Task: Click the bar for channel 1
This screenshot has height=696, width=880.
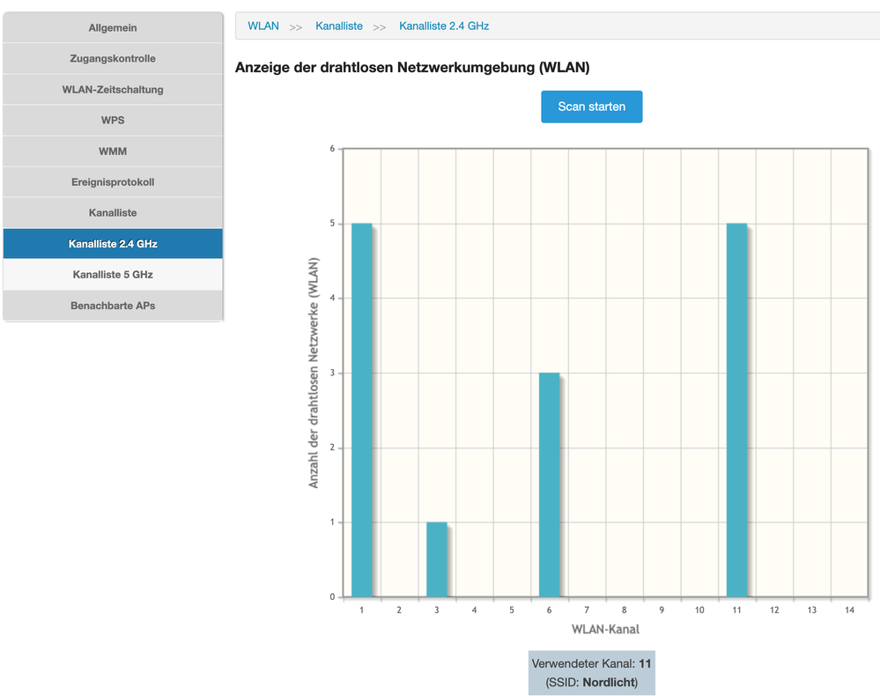Action: pos(361,410)
